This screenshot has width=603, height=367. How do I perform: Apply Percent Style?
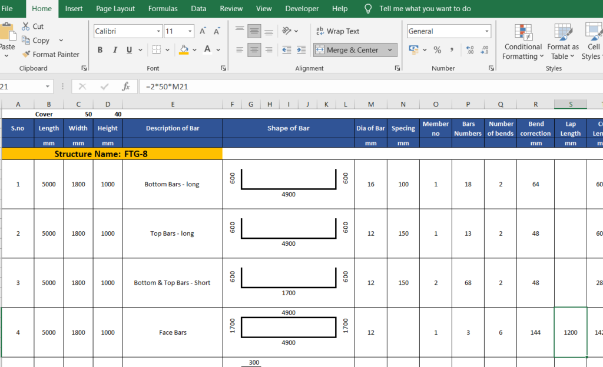click(438, 49)
